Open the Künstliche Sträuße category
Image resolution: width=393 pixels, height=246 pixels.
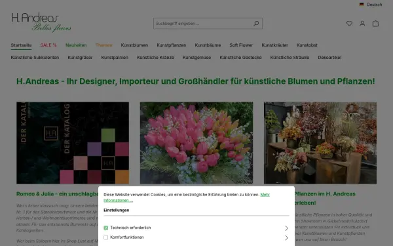[x=290, y=58]
